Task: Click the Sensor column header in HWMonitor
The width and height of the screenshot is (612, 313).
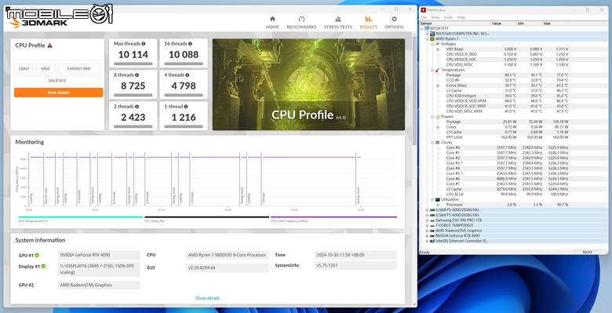Action: click(455, 24)
